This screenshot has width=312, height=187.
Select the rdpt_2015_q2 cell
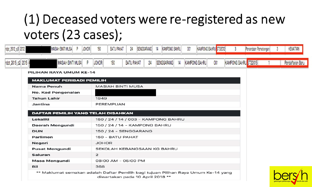point(13,63)
